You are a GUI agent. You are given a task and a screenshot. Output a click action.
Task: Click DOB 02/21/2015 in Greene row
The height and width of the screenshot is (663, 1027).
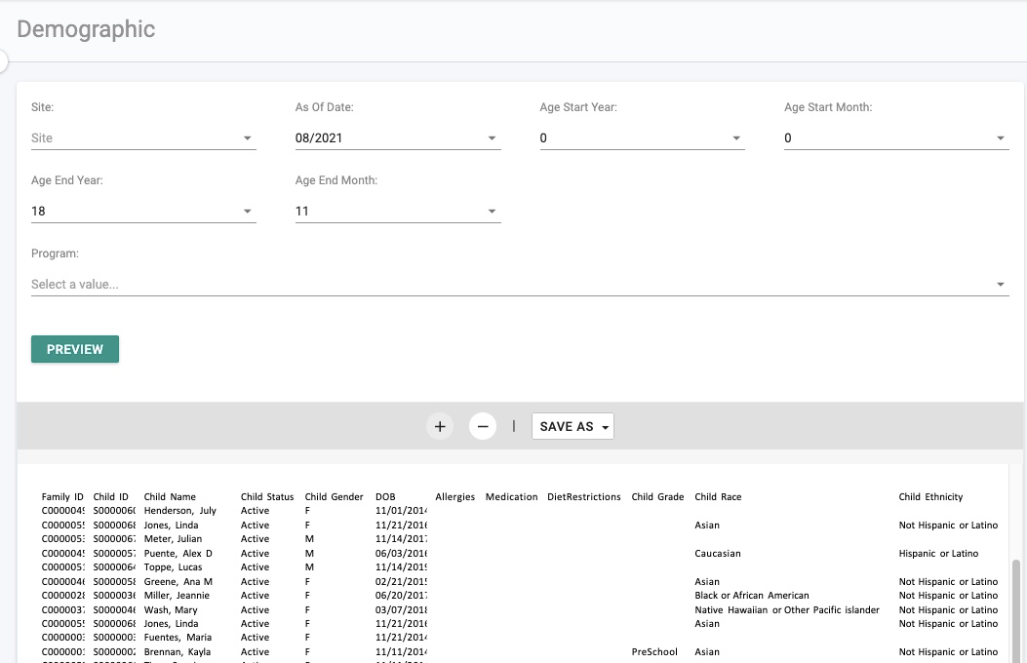402,581
